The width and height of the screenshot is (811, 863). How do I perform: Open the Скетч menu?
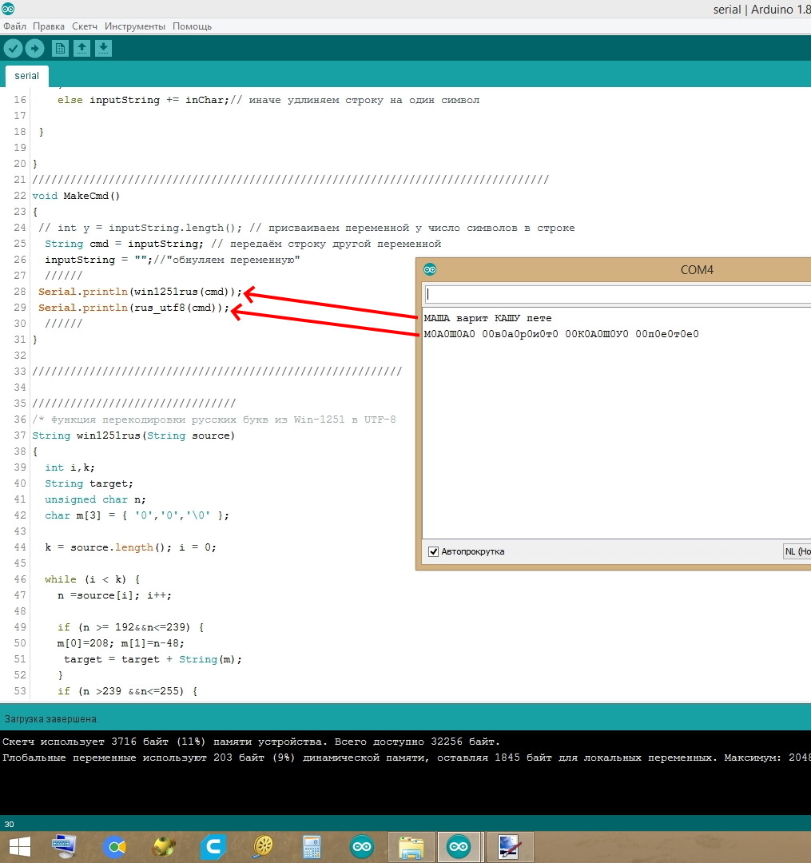pos(85,26)
